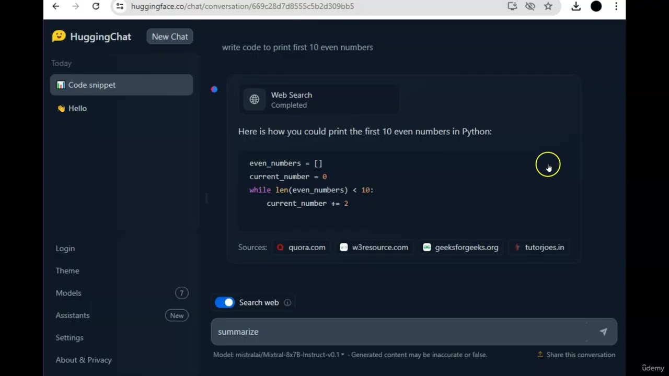Open the w3resource.com source link
This screenshot has height=376, width=669.
(x=374, y=248)
